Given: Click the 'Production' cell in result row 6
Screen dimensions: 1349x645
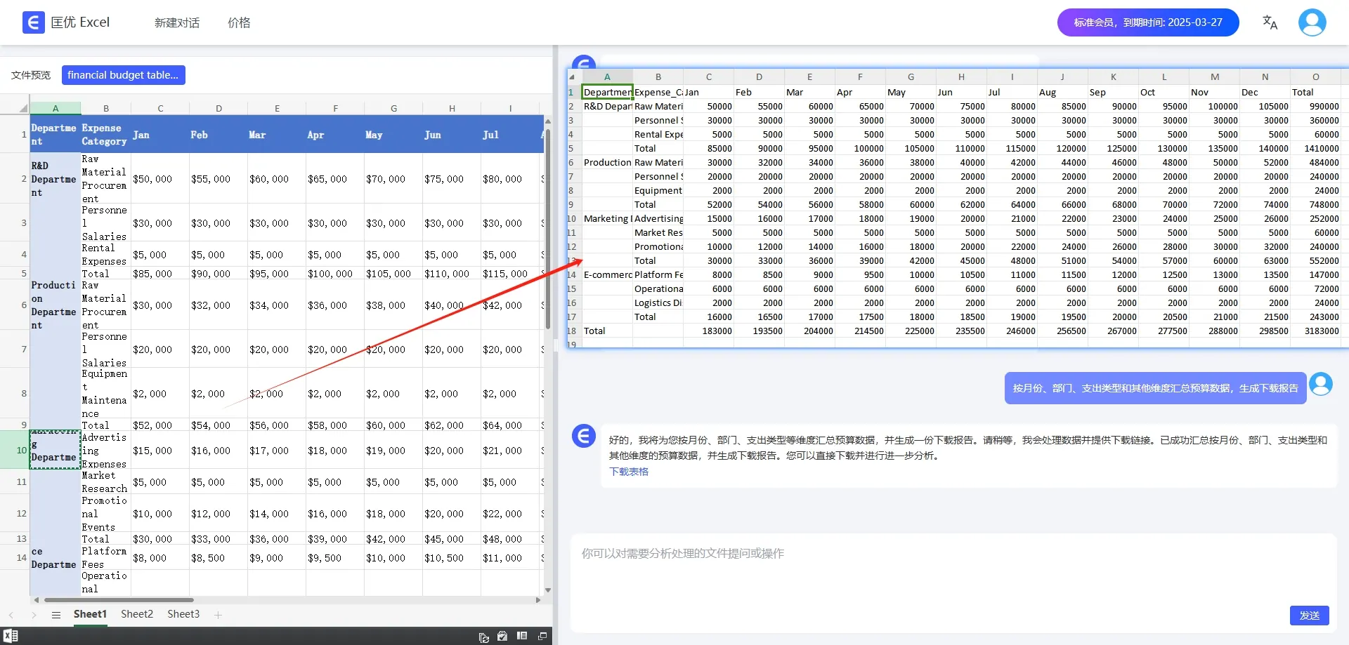Looking at the screenshot, I should coord(608,162).
